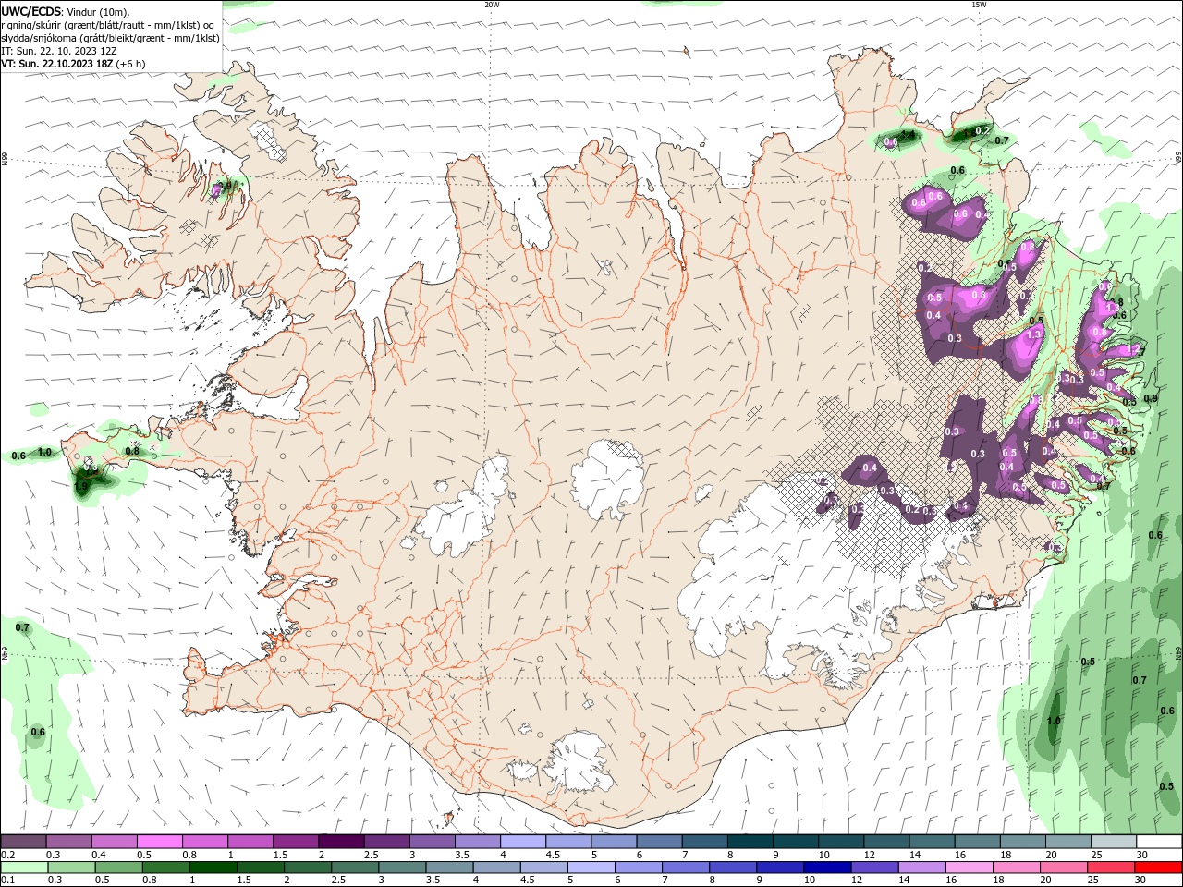Select the snow-scale swatch labeled 0.8
This screenshot has height=887, width=1183.
205,842
